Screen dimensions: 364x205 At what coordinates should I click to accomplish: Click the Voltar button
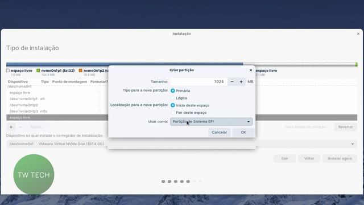point(309,158)
